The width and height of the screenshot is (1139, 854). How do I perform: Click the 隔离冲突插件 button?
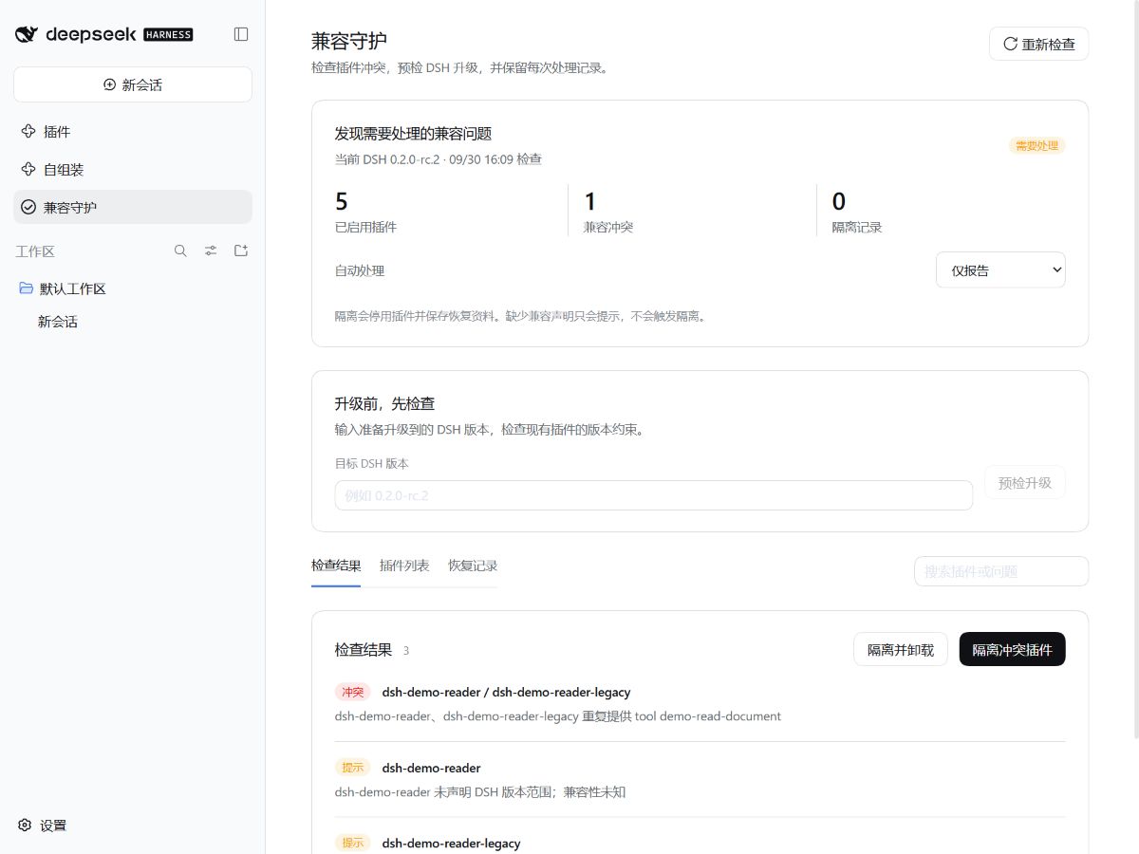coord(1013,649)
